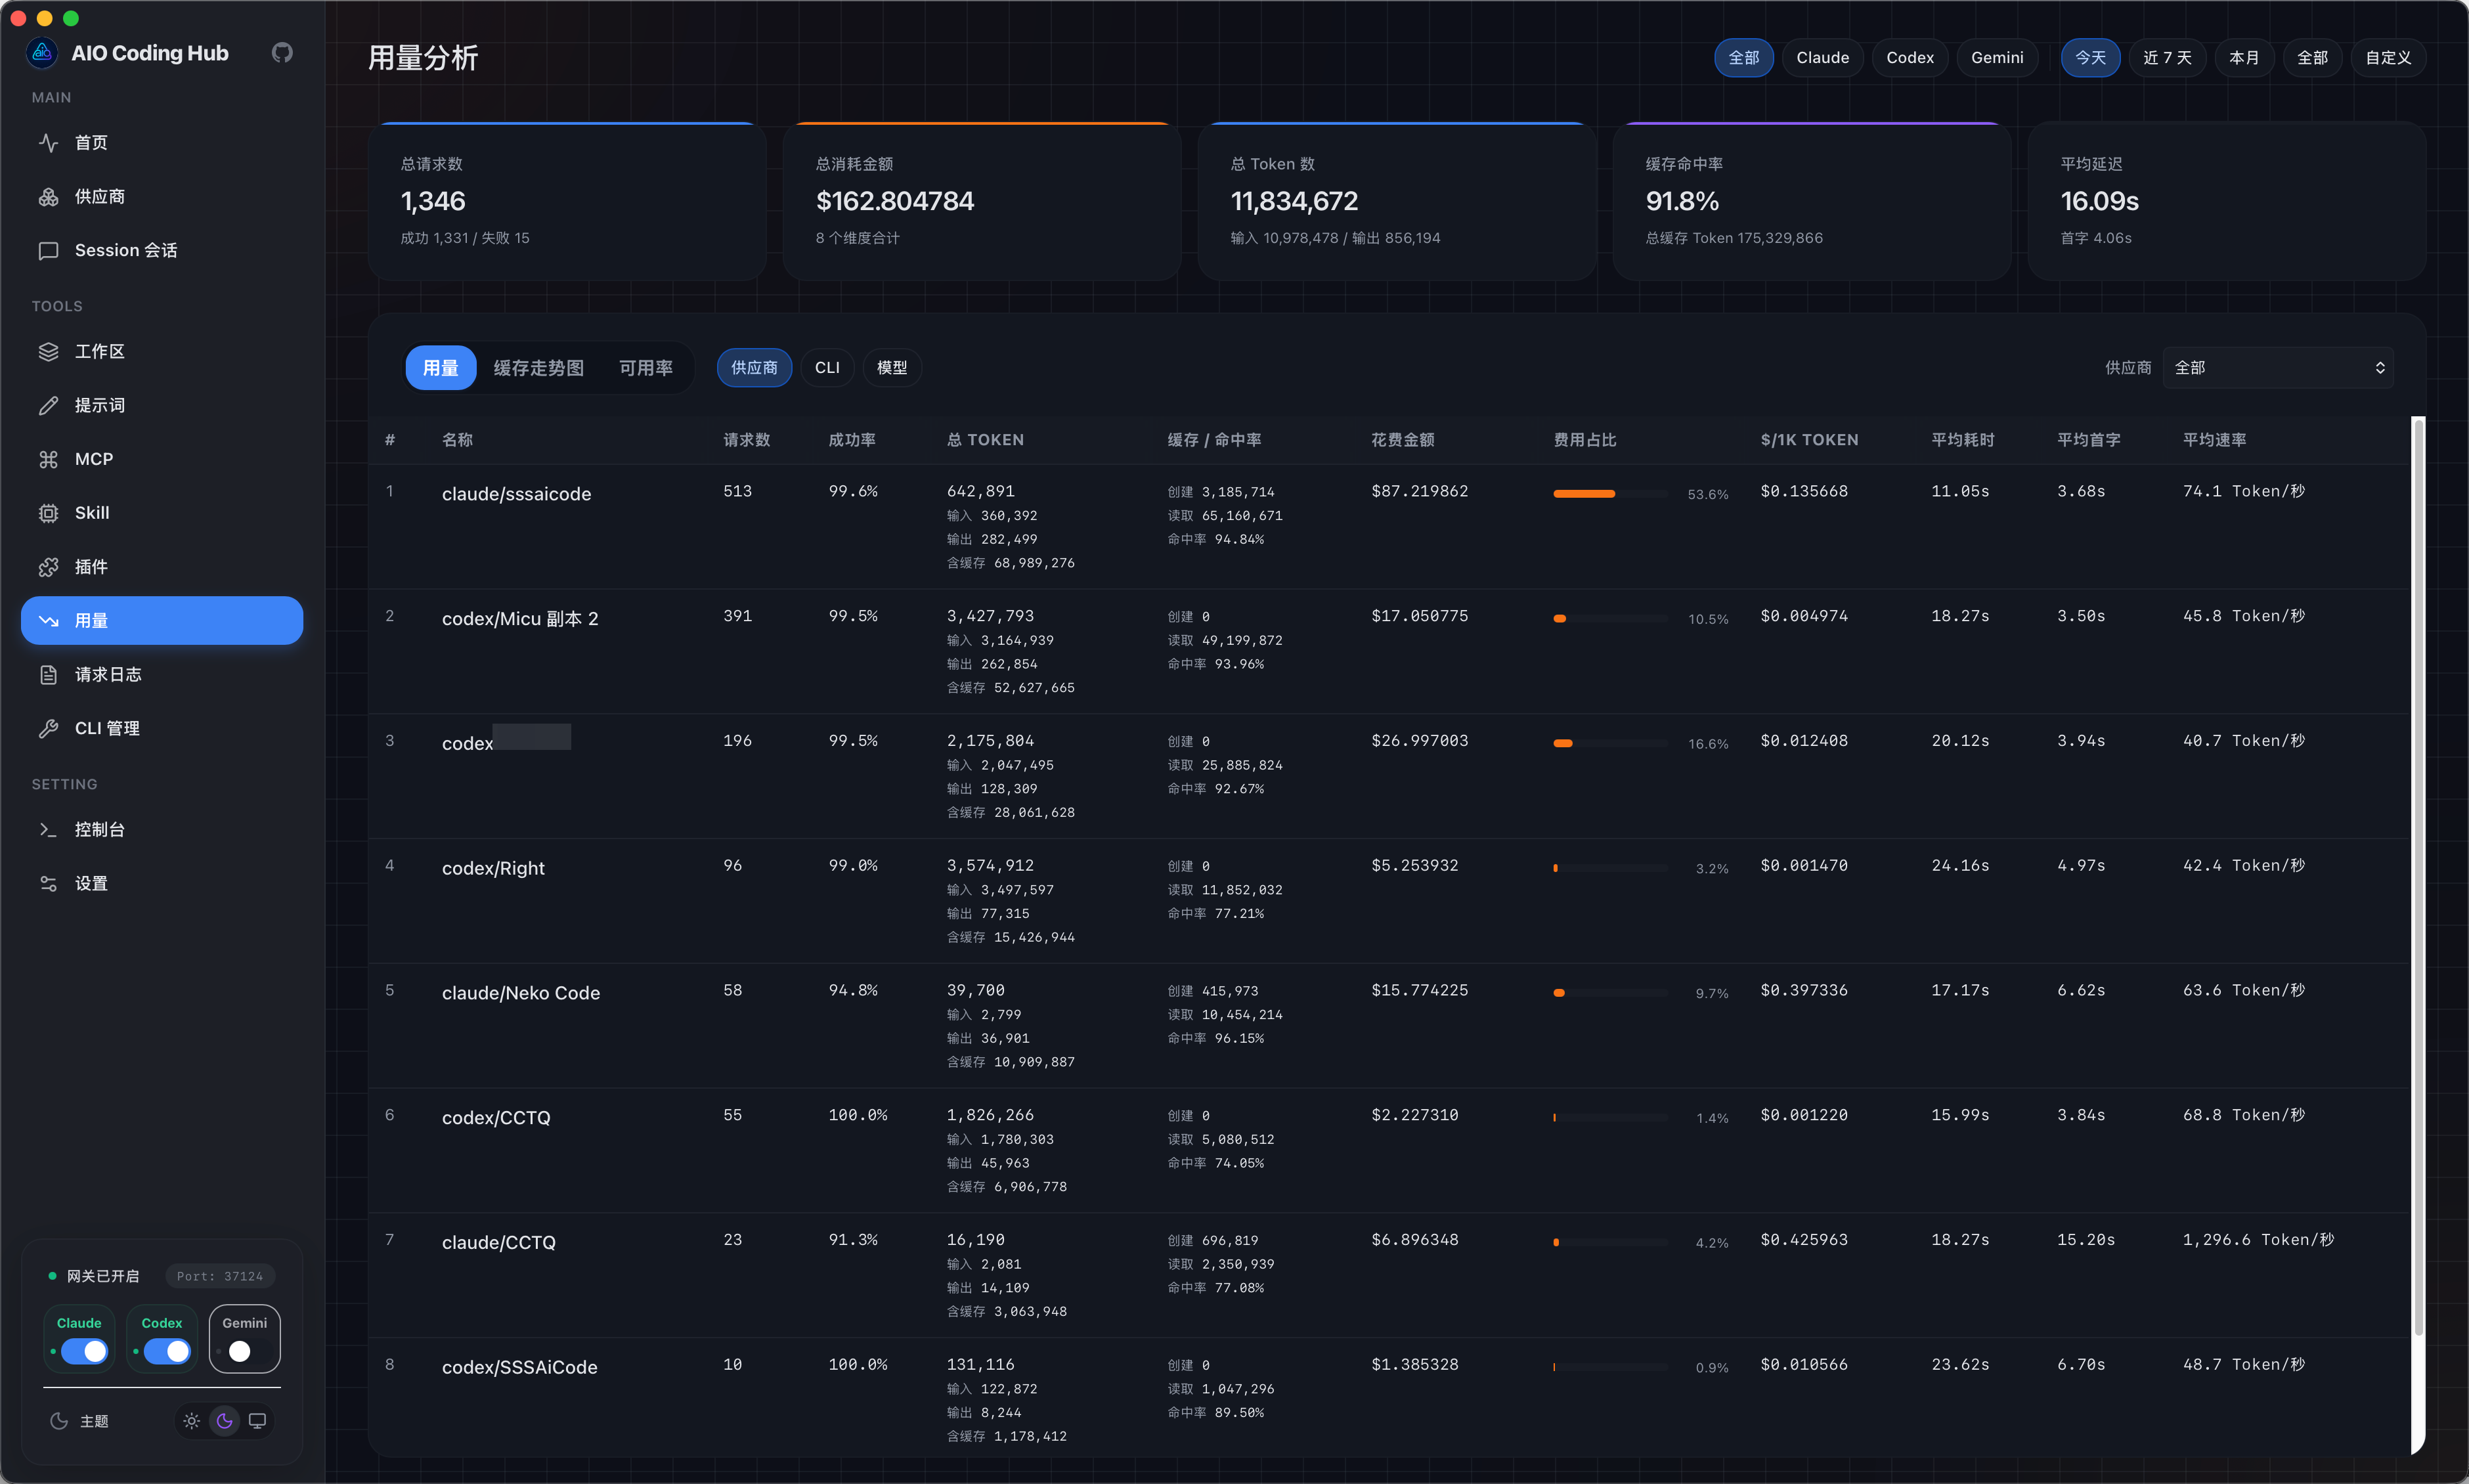Open the CLI 管理 wrench icon
This screenshot has height=1484, width=2469.
[x=48, y=728]
